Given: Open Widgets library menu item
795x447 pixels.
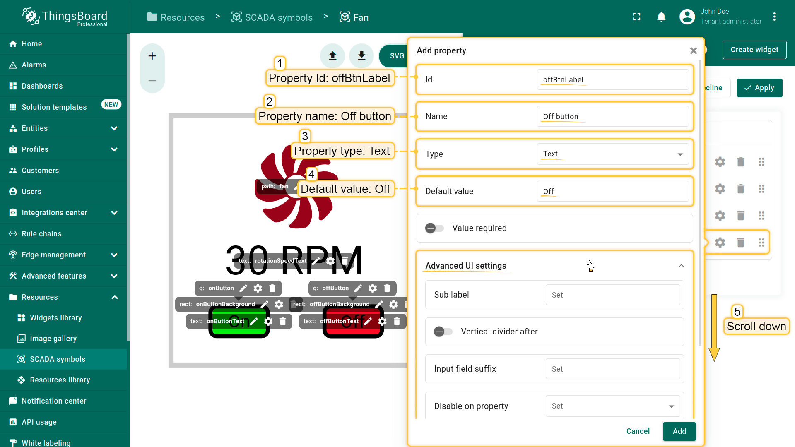Looking at the screenshot, I should point(56,318).
